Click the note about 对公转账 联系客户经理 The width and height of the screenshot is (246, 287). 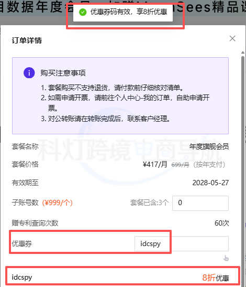click(x=105, y=119)
